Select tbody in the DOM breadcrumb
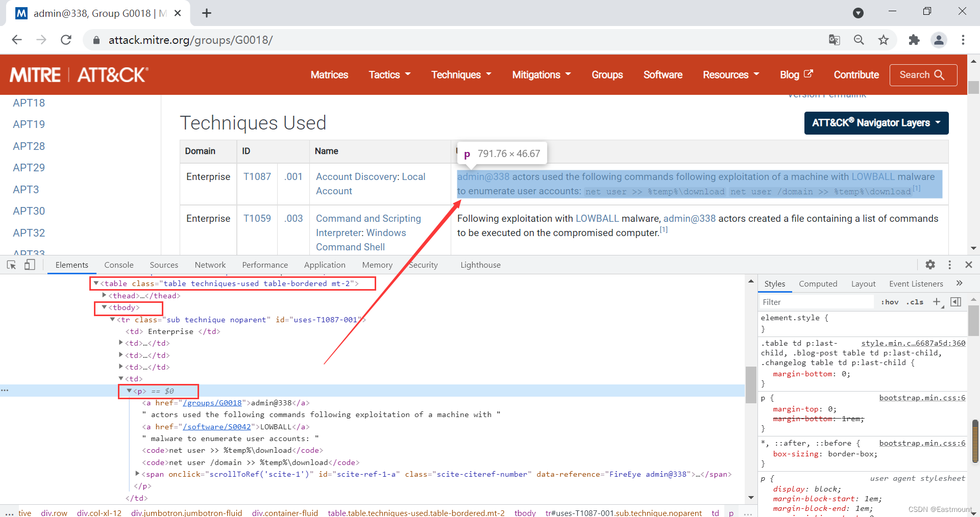980x517 pixels. 525,512
